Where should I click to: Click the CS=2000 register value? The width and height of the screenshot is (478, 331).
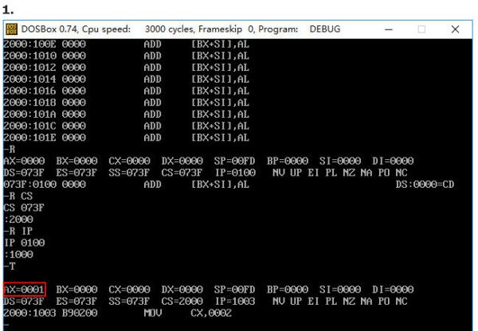[x=182, y=301]
